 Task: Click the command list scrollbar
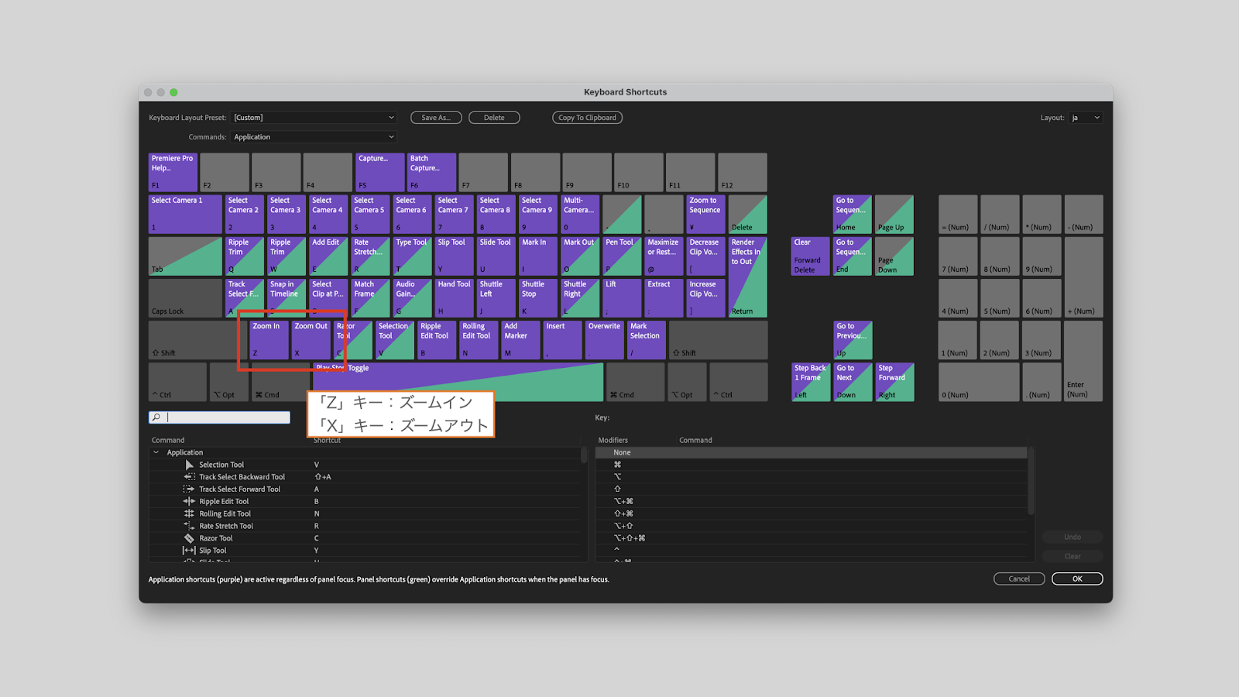click(x=584, y=455)
